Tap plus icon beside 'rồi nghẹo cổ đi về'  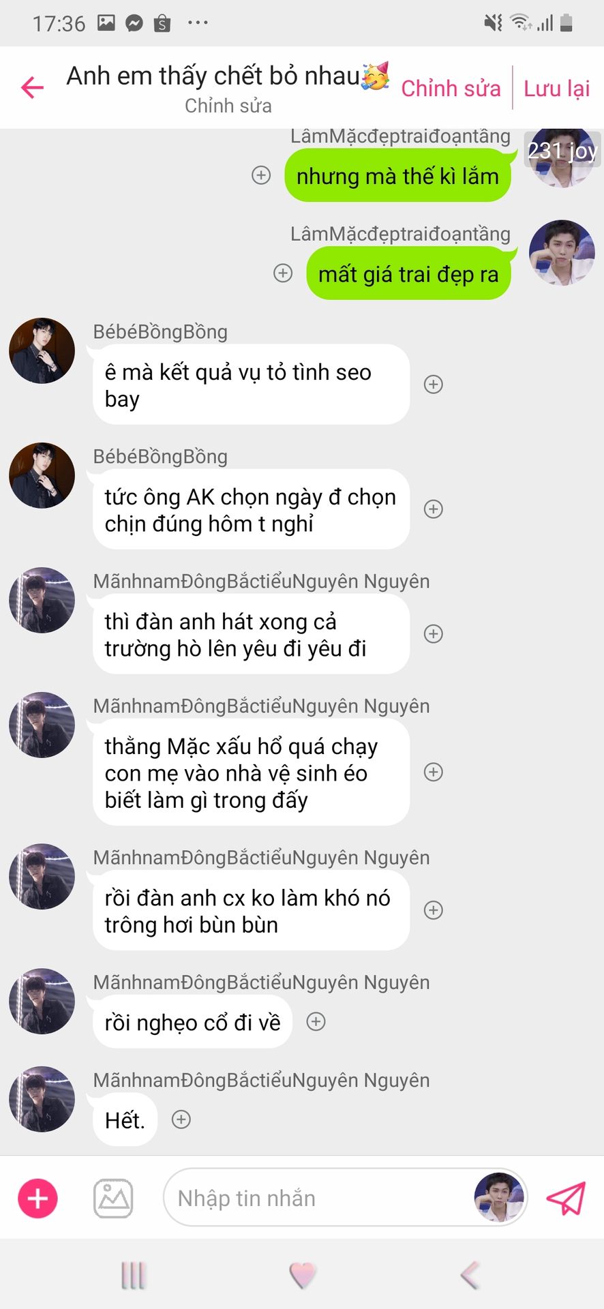tap(316, 1021)
